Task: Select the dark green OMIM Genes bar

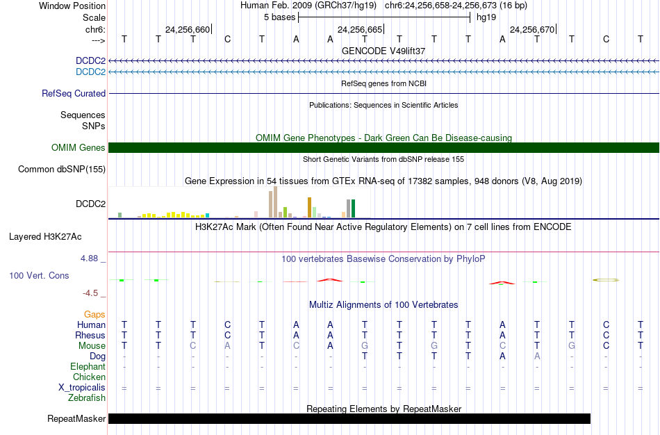Action: click(383, 148)
